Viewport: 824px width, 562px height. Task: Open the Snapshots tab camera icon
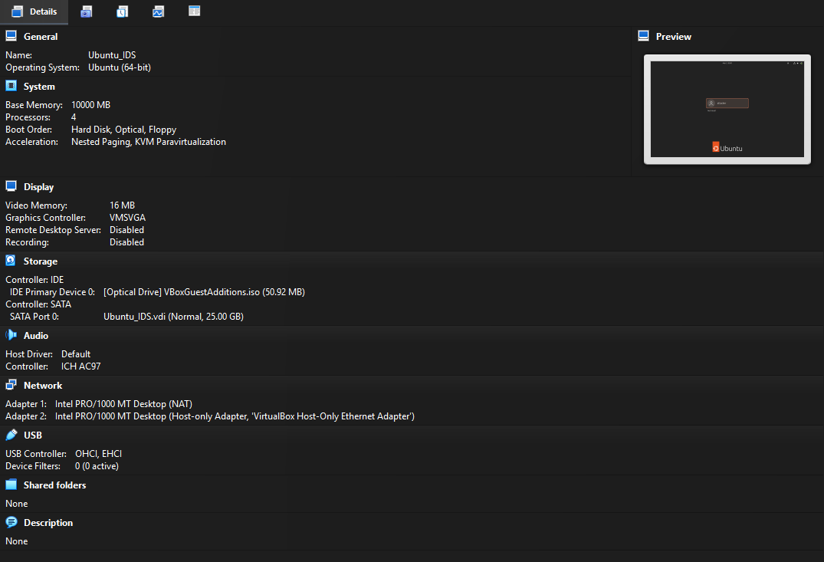click(x=86, y=12)
